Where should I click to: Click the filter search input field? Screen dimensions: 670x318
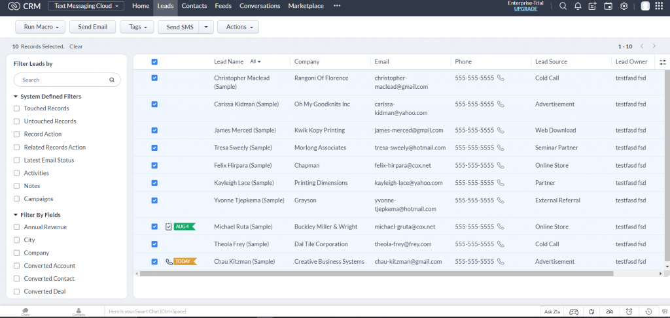click(x=67, y=80)
